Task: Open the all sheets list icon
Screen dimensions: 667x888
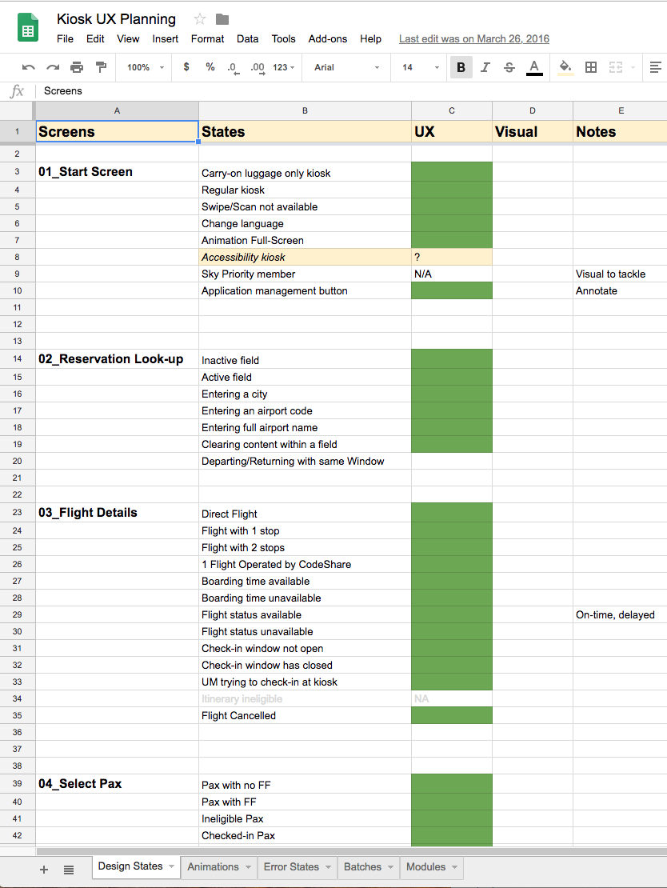Action: 69,870
